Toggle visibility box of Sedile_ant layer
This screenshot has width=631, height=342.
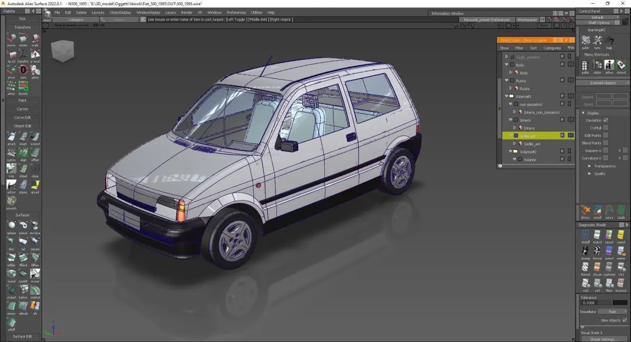[516, 136]
